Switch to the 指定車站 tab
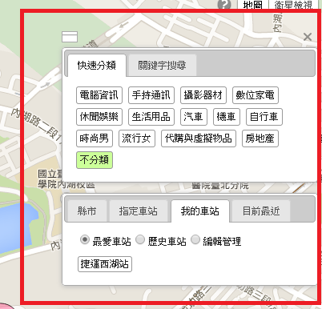This screenshot has width=322, height=309. pyautogui.click(x=138, y=211)
